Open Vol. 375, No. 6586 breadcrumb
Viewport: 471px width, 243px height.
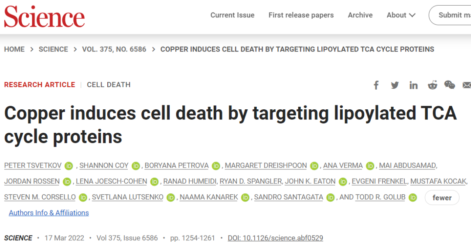[114, 49]
